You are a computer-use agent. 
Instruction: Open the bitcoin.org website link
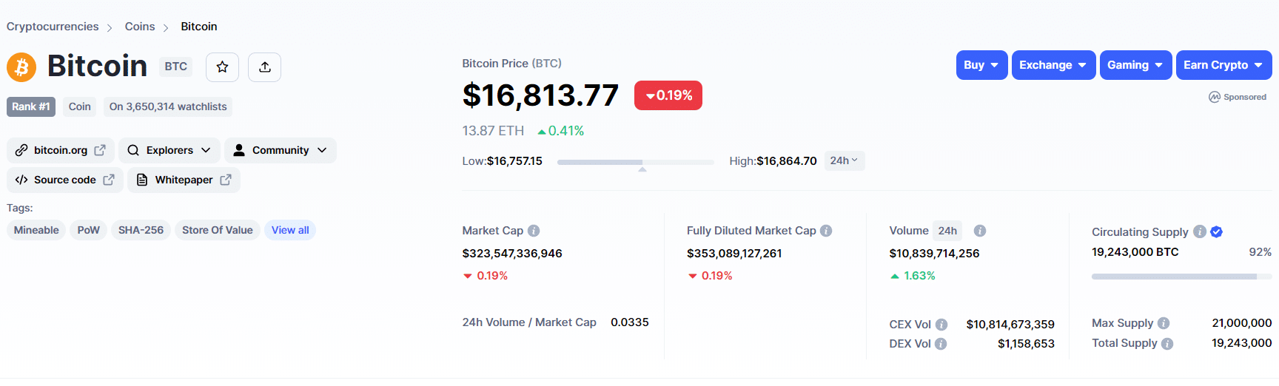click(x=61, y=150)
